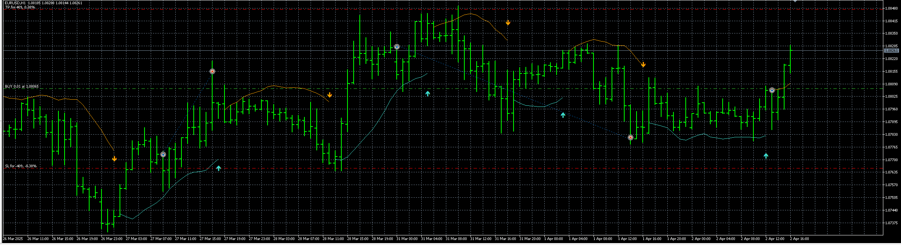Click the 1.07830 price scale label
Screen dimensions: 901x245
click(x=892, y=135)
